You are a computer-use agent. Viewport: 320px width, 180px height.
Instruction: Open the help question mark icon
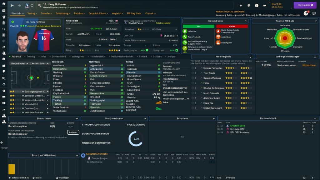coord(257,6)
